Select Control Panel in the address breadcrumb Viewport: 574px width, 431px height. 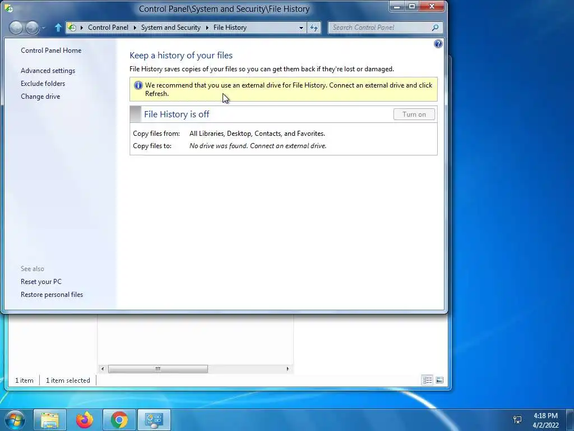pos(108,27)
